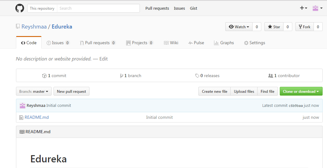Viewport: 327px width, 168px height.
Task: Open Gist in the top navigation
Action: 193,8
